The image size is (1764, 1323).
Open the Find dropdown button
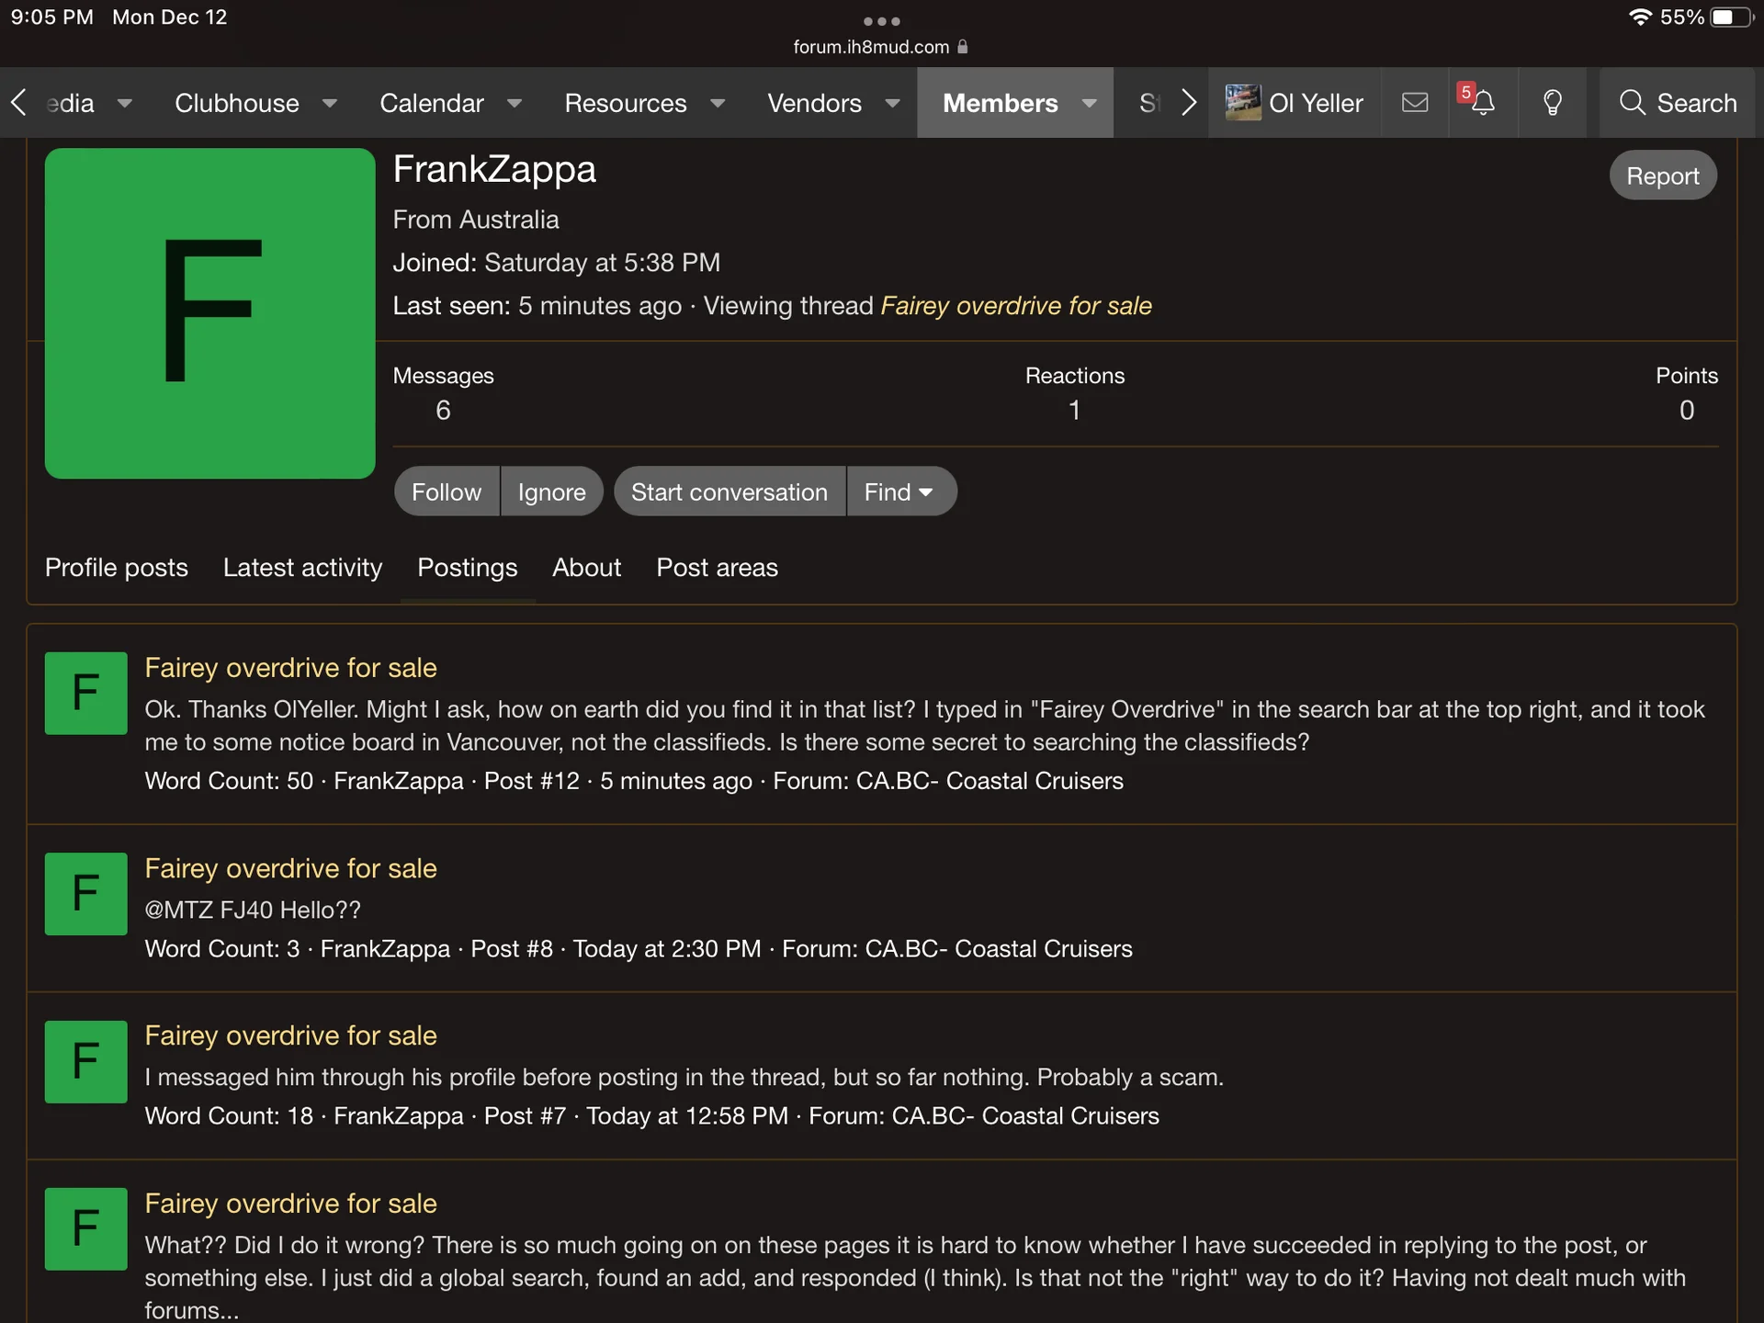[899, 492]
